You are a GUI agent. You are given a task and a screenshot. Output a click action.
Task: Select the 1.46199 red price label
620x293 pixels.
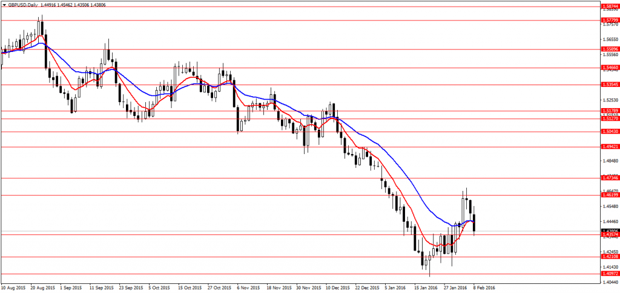pos(610,195)
